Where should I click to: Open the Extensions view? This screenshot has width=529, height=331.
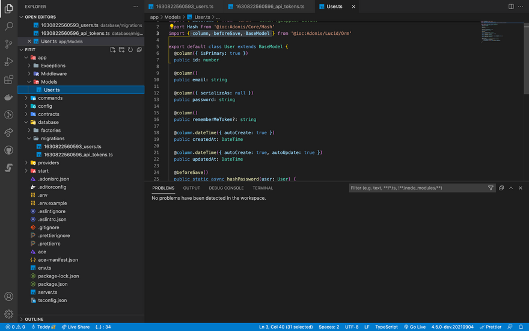coord(8,79)
